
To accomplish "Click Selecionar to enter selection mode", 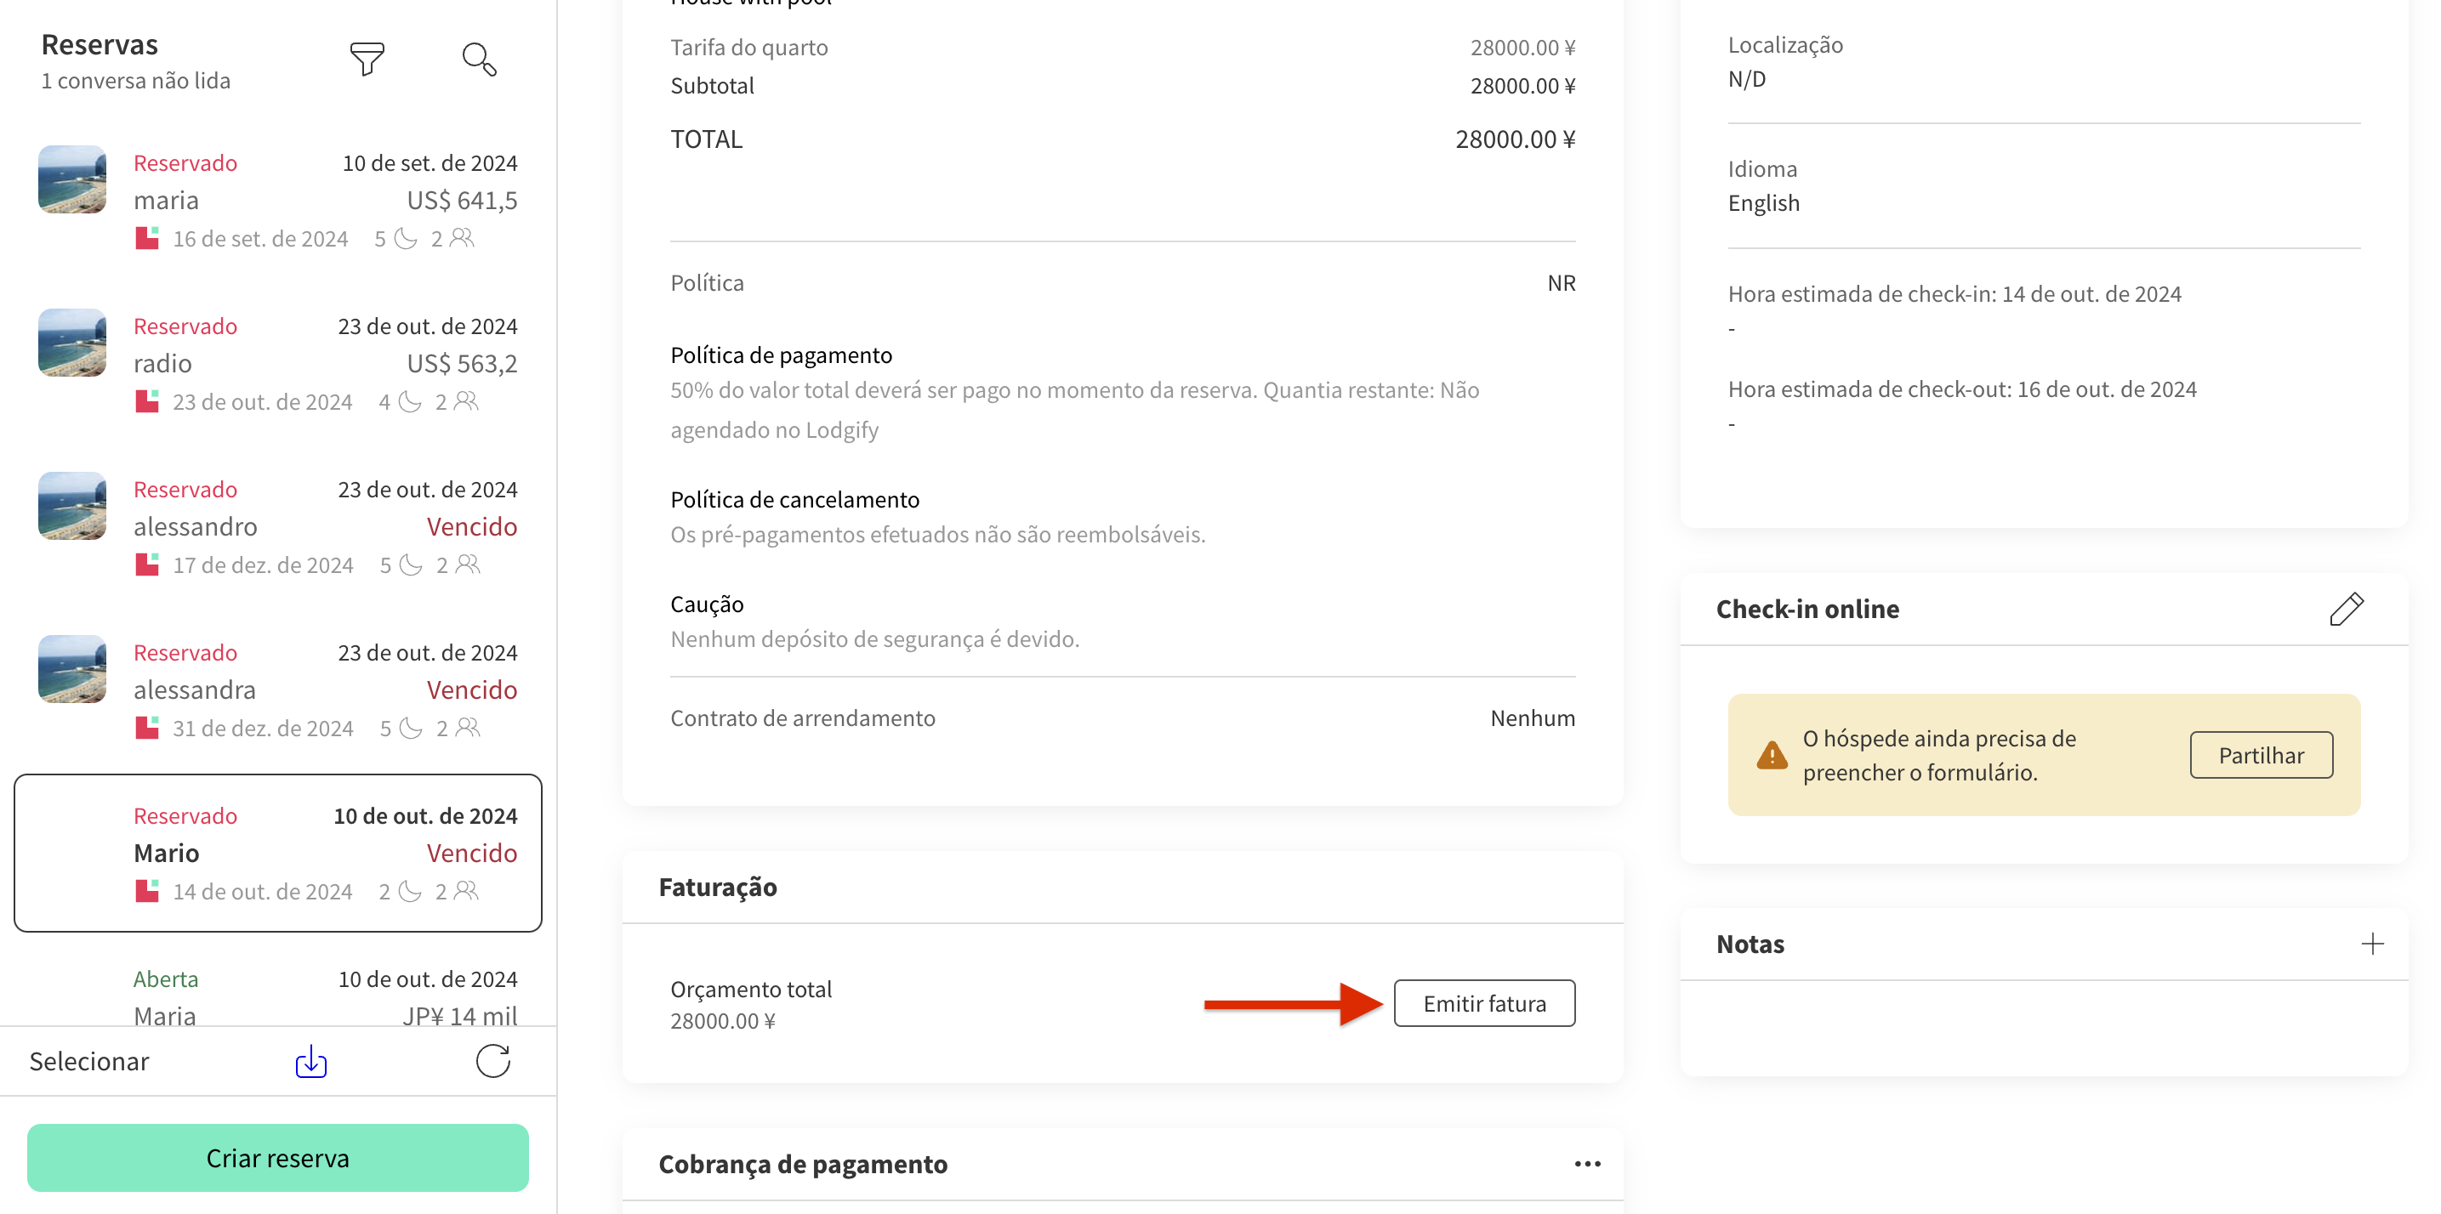I will pyautogui.click(x=89, y=1061).
